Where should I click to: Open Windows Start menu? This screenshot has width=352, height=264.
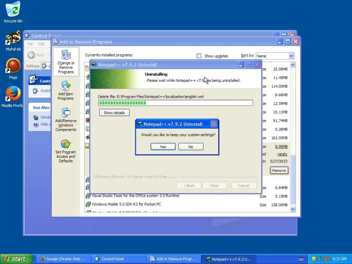click(x=16, y=259)
